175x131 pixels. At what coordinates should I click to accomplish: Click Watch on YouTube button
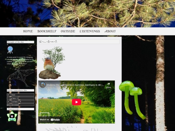coord(50,120)
